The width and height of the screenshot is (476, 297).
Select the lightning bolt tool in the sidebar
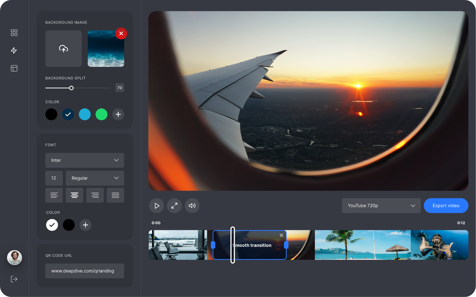[x=14, y=50]
